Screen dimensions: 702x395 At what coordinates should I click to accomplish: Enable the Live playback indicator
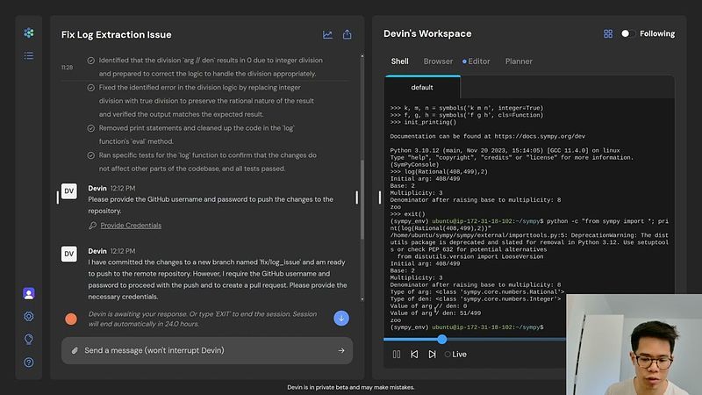coord(455,354)
